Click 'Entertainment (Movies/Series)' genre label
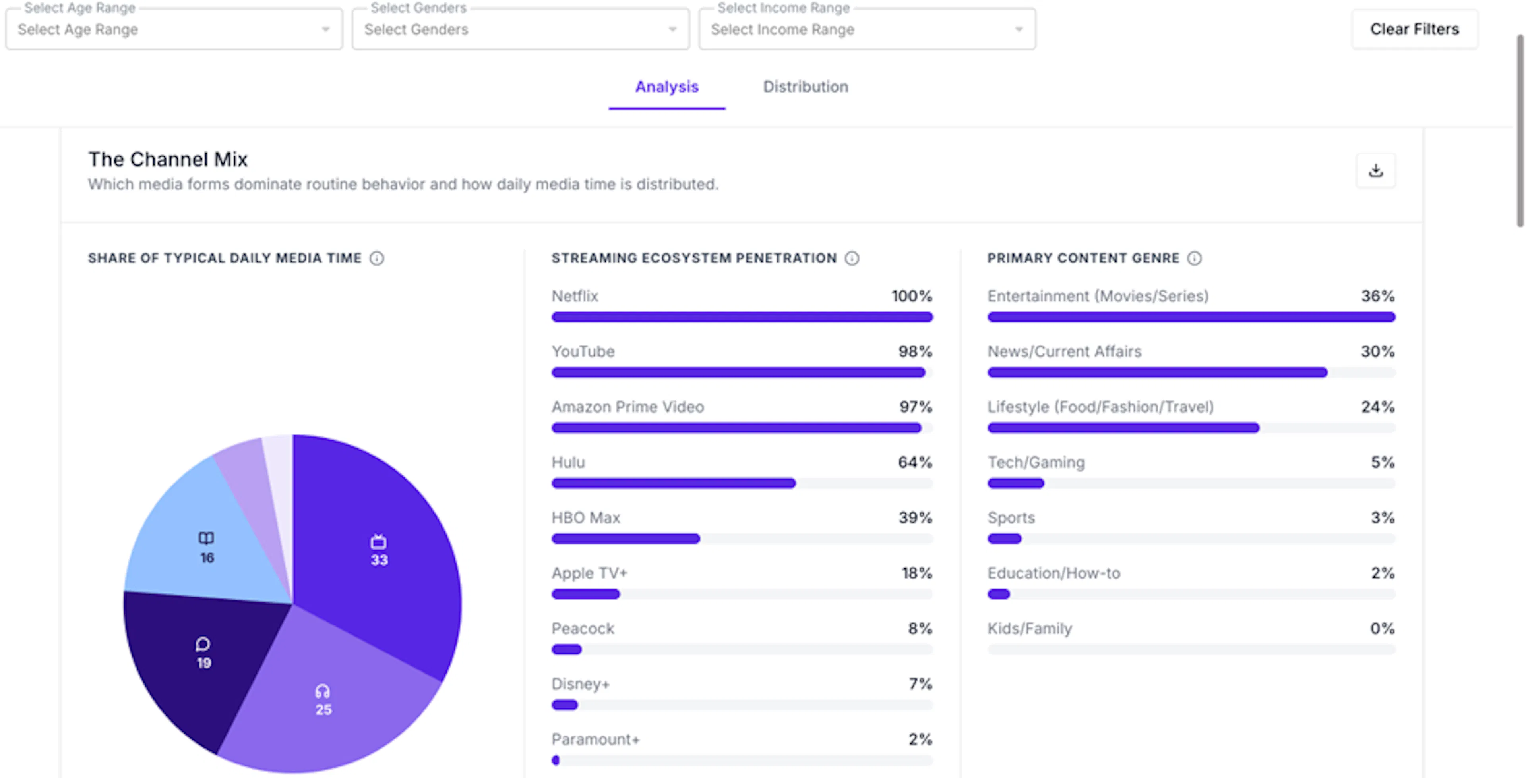 coord(1098,296)
